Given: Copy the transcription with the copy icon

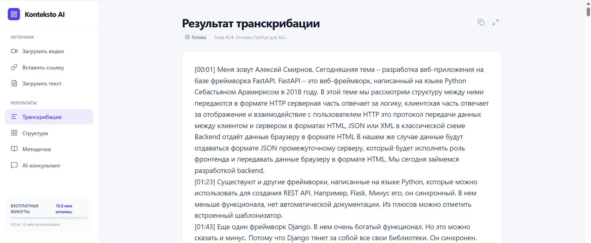Looking at the screenshot, I should (481, 22).
